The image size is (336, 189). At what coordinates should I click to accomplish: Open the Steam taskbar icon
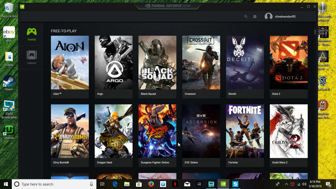(235, 184)
